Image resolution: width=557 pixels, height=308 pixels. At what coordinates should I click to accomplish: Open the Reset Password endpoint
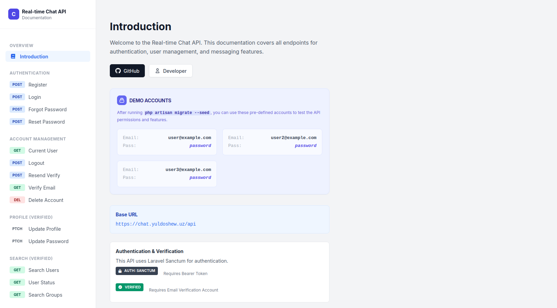click(46, 122)
